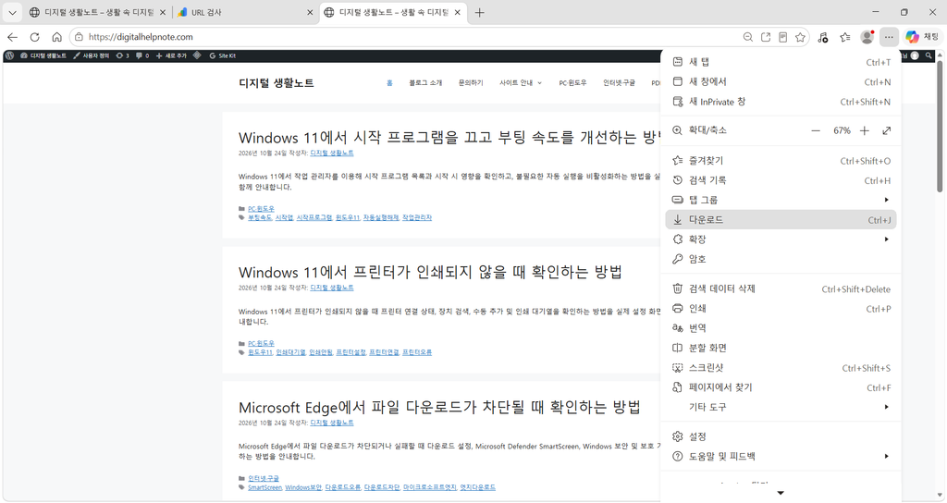The width and height of the screenshot is (947, 503).
Task: Reload the page with refresh icon
Action: click(x=34, y=37)
